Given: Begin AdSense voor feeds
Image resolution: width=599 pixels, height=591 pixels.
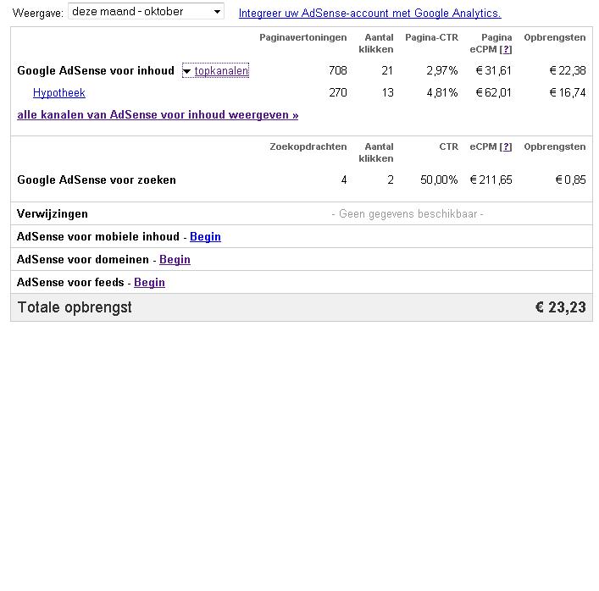Looking at the screenshot, I should [149, 283].
